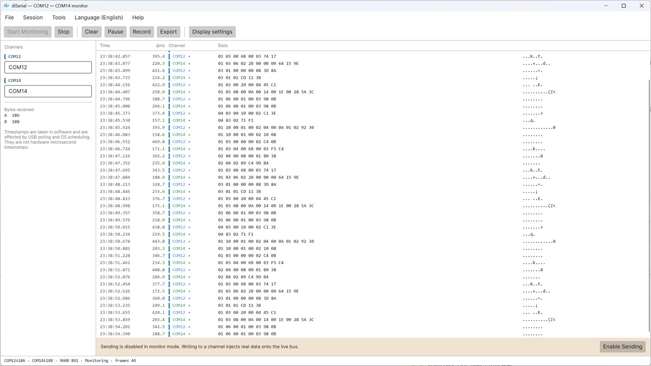
Task: Select the row timestamped 23:38:42.857
Action: (372, 56)
